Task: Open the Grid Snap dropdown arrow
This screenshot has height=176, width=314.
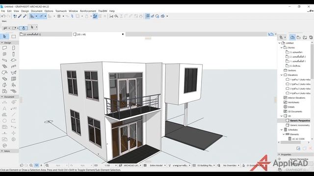Action: click(x=63, y=16)
